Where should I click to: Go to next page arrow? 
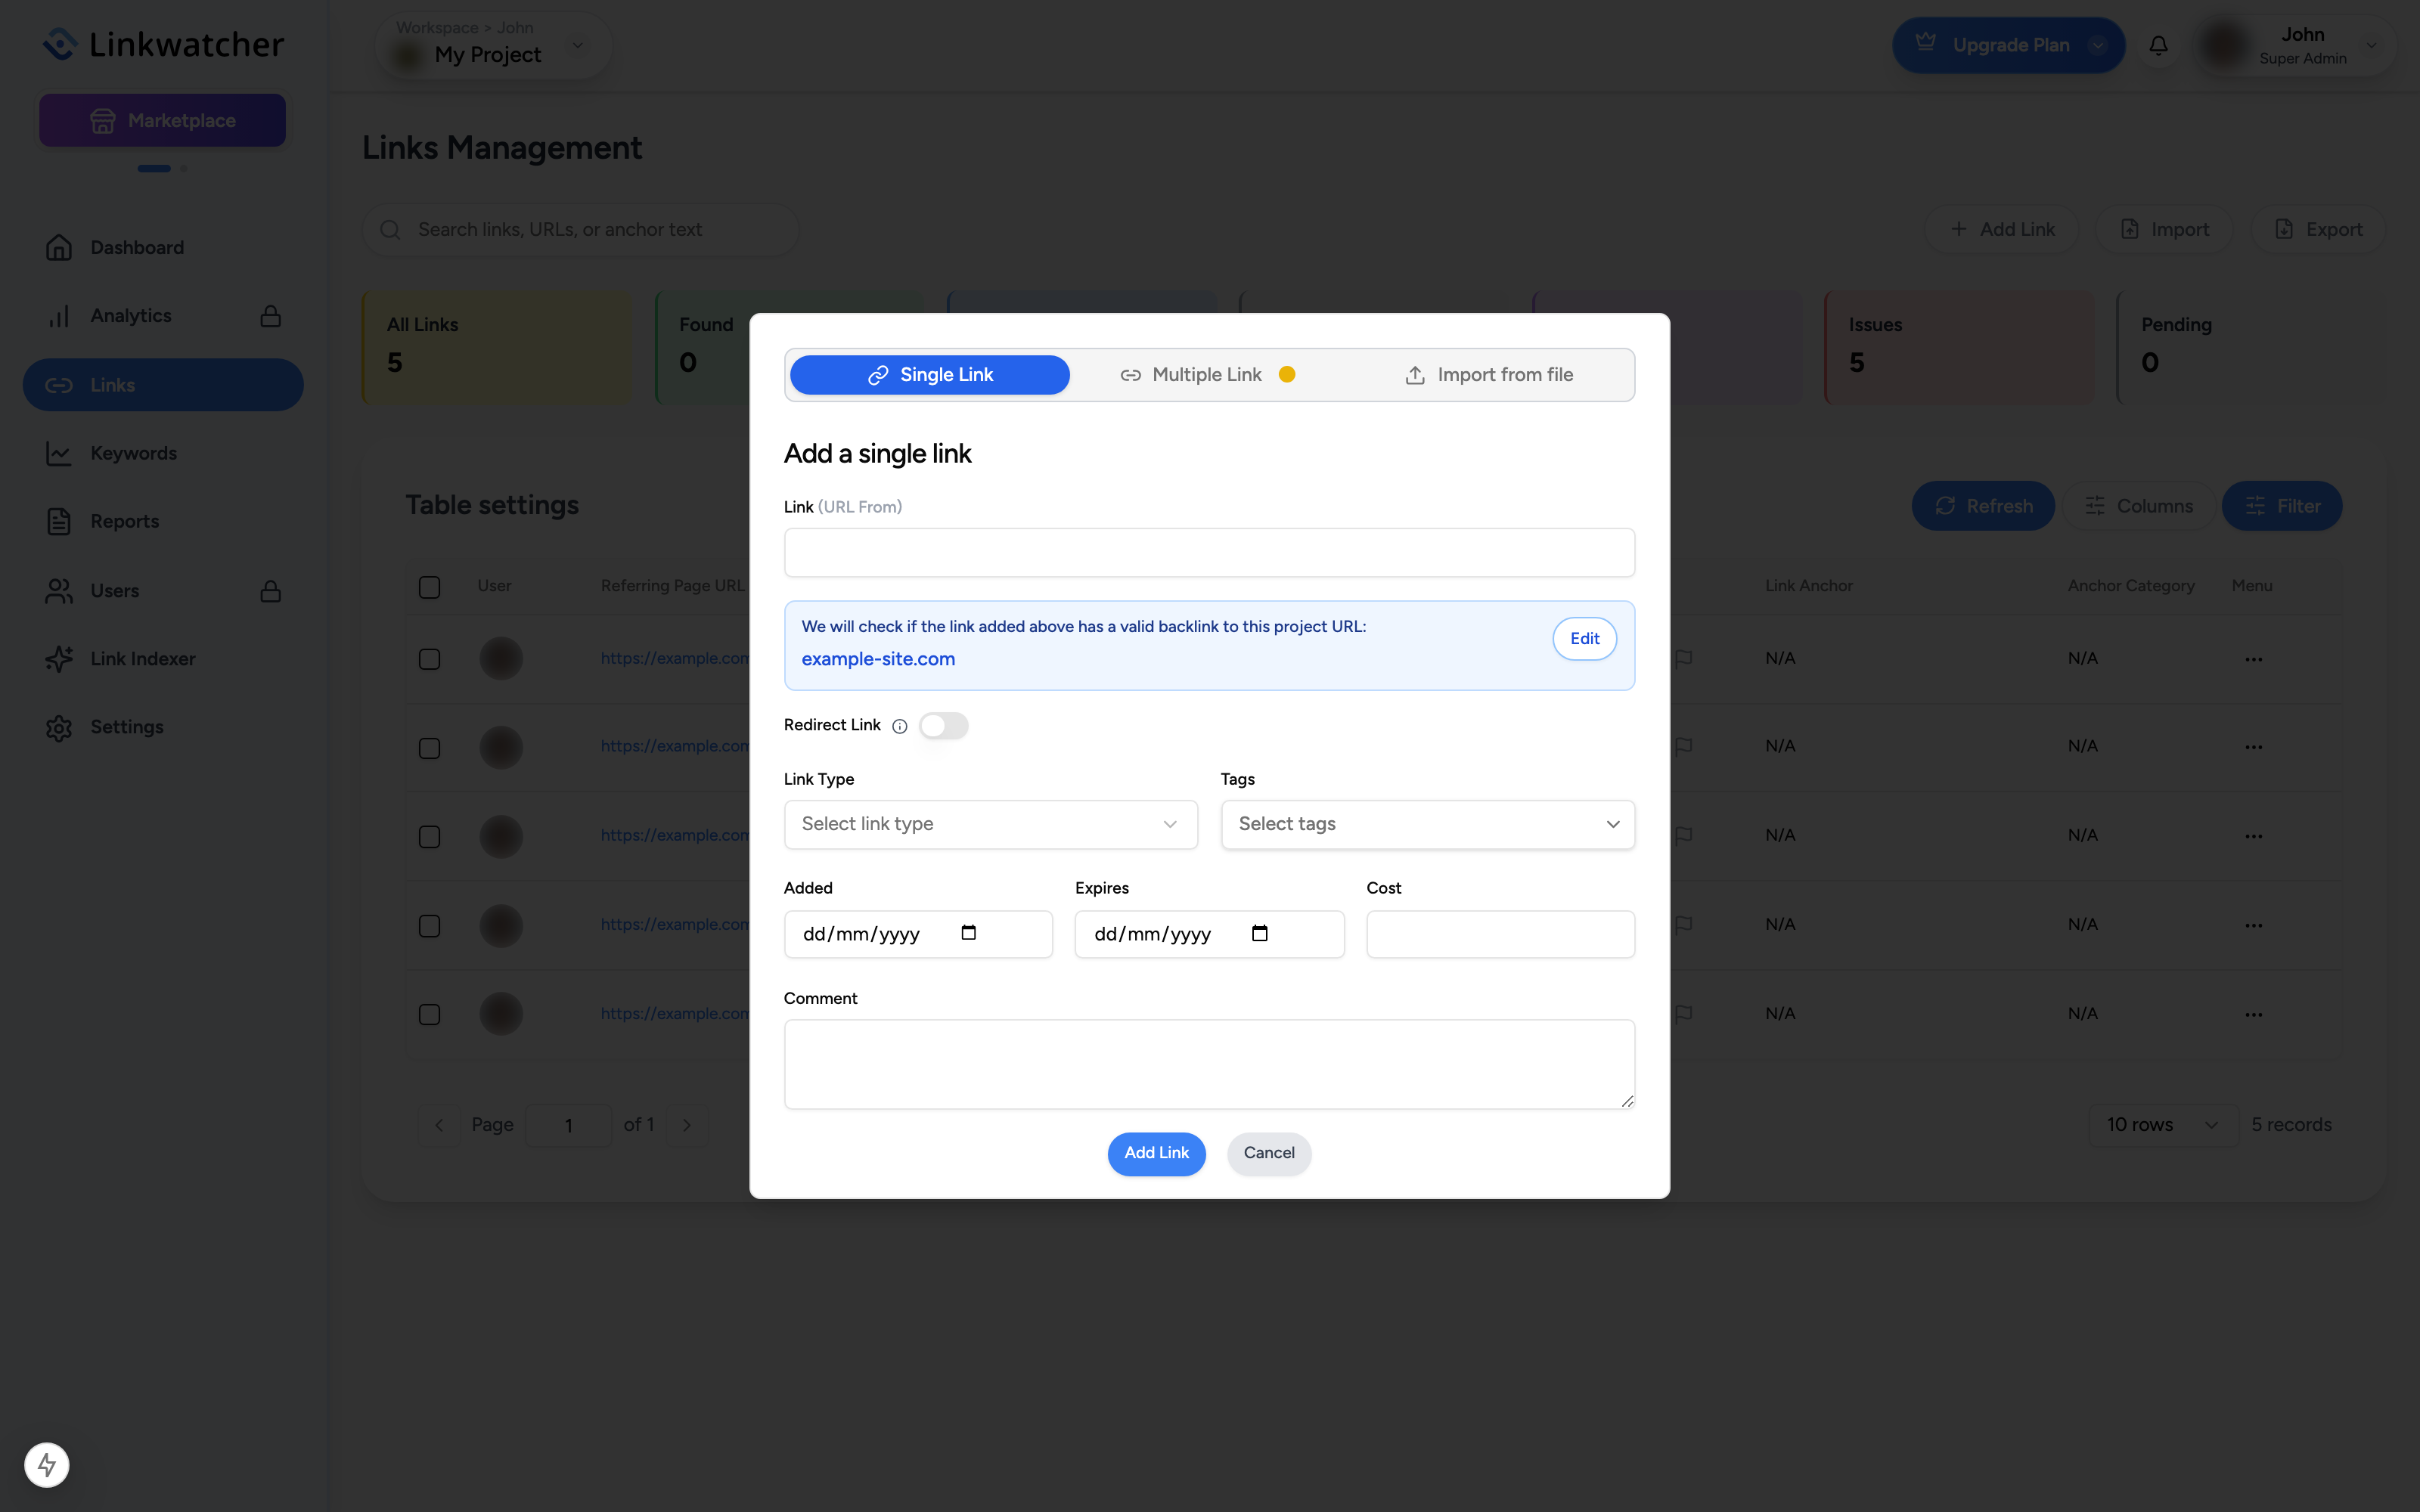pos(687,1125)
